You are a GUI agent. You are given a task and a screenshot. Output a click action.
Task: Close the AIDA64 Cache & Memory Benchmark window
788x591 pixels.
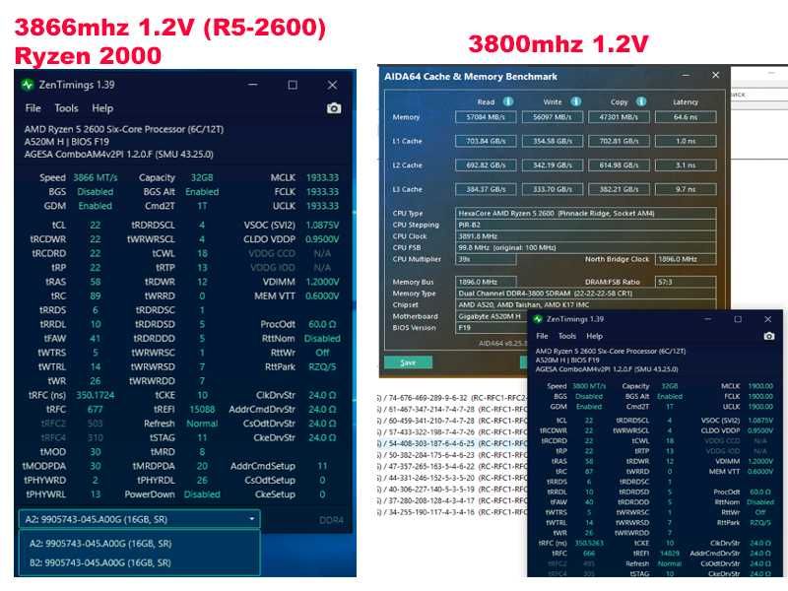pos(715,75)
